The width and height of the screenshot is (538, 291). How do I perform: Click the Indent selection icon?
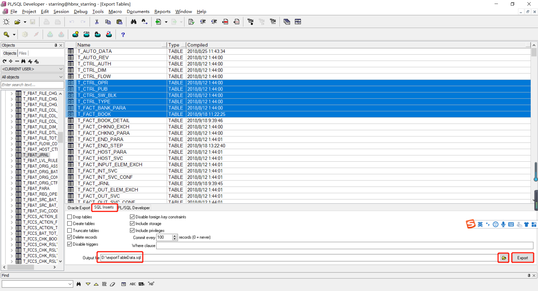coord(203,22)
